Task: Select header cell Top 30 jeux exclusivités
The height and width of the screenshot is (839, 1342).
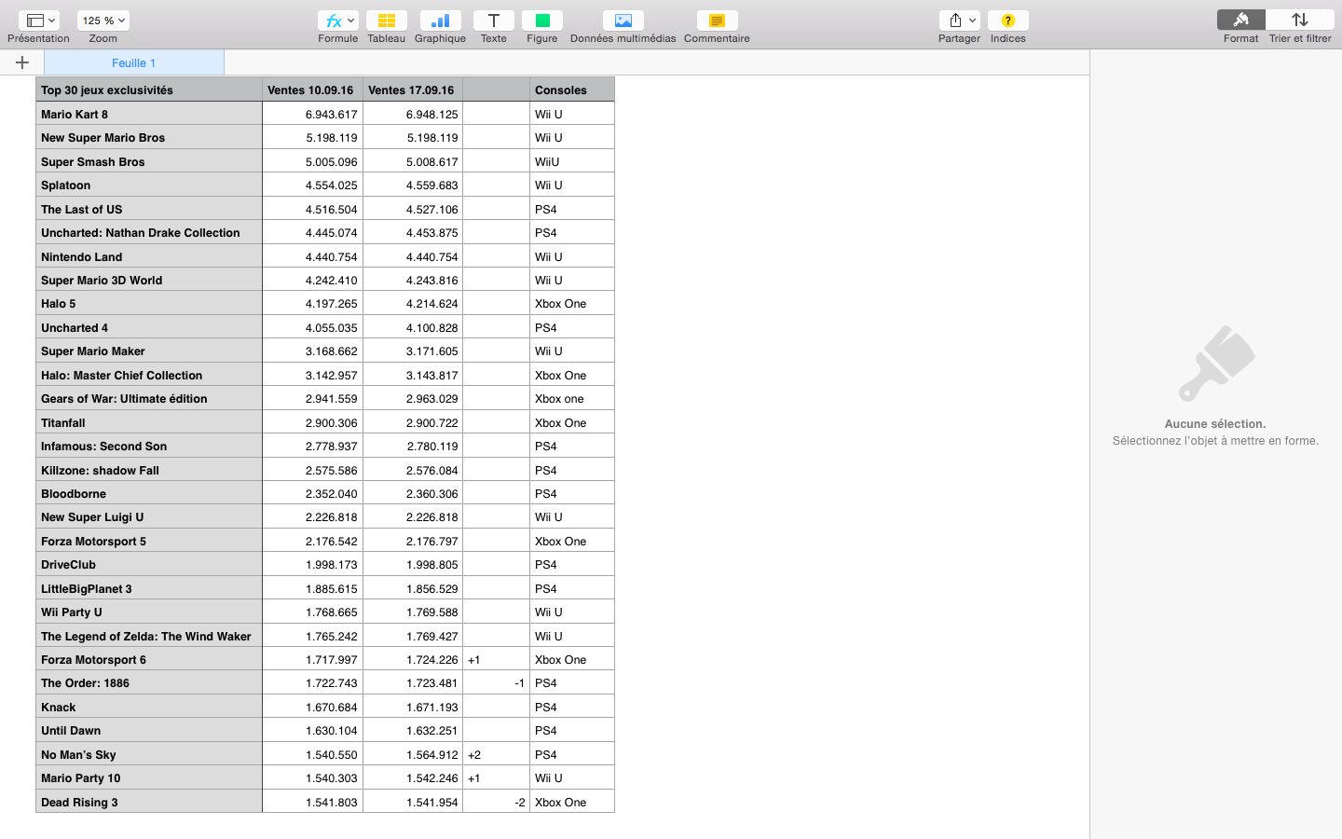Action: pos(149,89)
